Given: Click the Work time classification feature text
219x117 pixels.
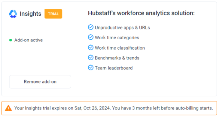Looking at the screenshot, I should [120, 48].
